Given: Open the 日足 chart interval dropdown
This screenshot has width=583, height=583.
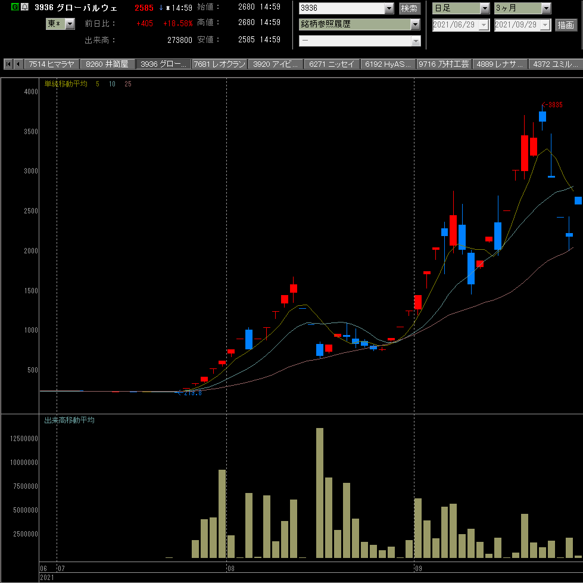Looking at the screenshot, I should (485, 8).
